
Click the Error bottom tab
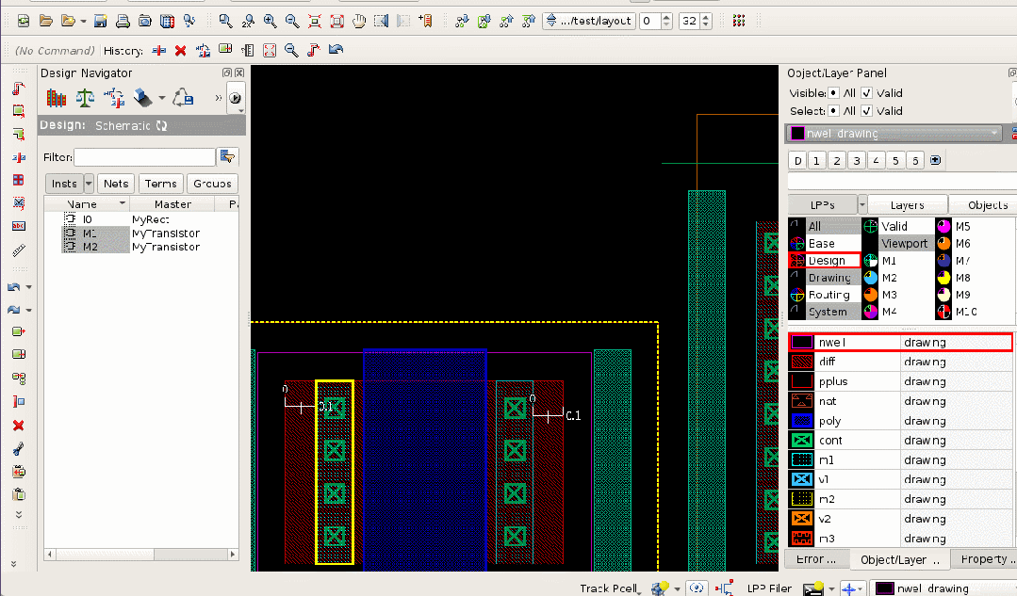[816, 559]
